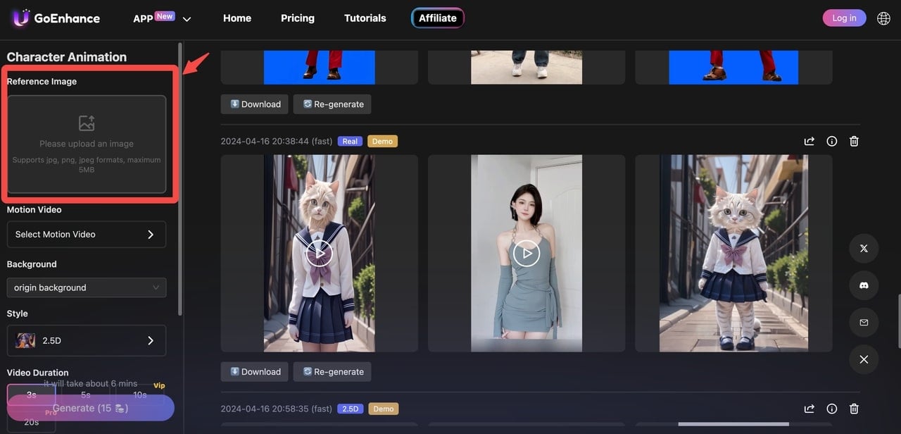The height and width of the screenshot is (434, 901).
Task: Open the Pricing page
Action: [298, 18]
